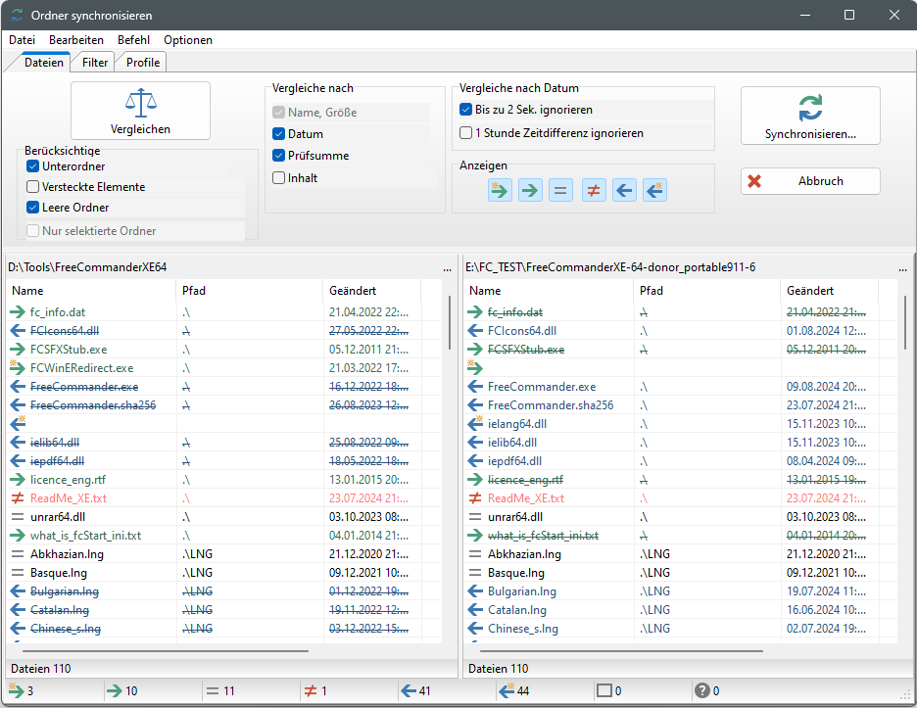This screenshot has height=708, width=917.
Task: Click the left pane horizontal scrollbar
Action: pos(165,650)
